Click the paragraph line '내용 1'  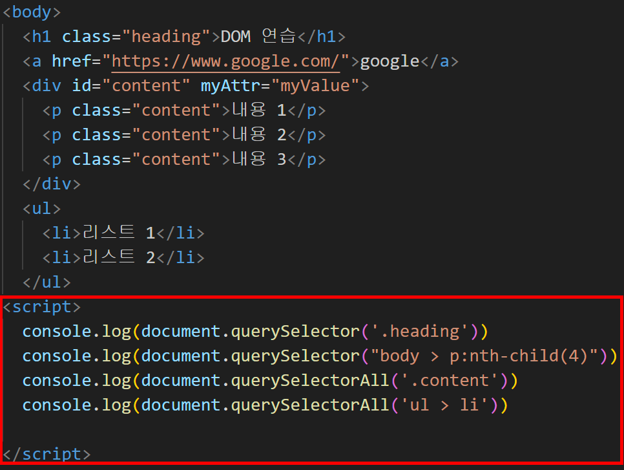184,111
